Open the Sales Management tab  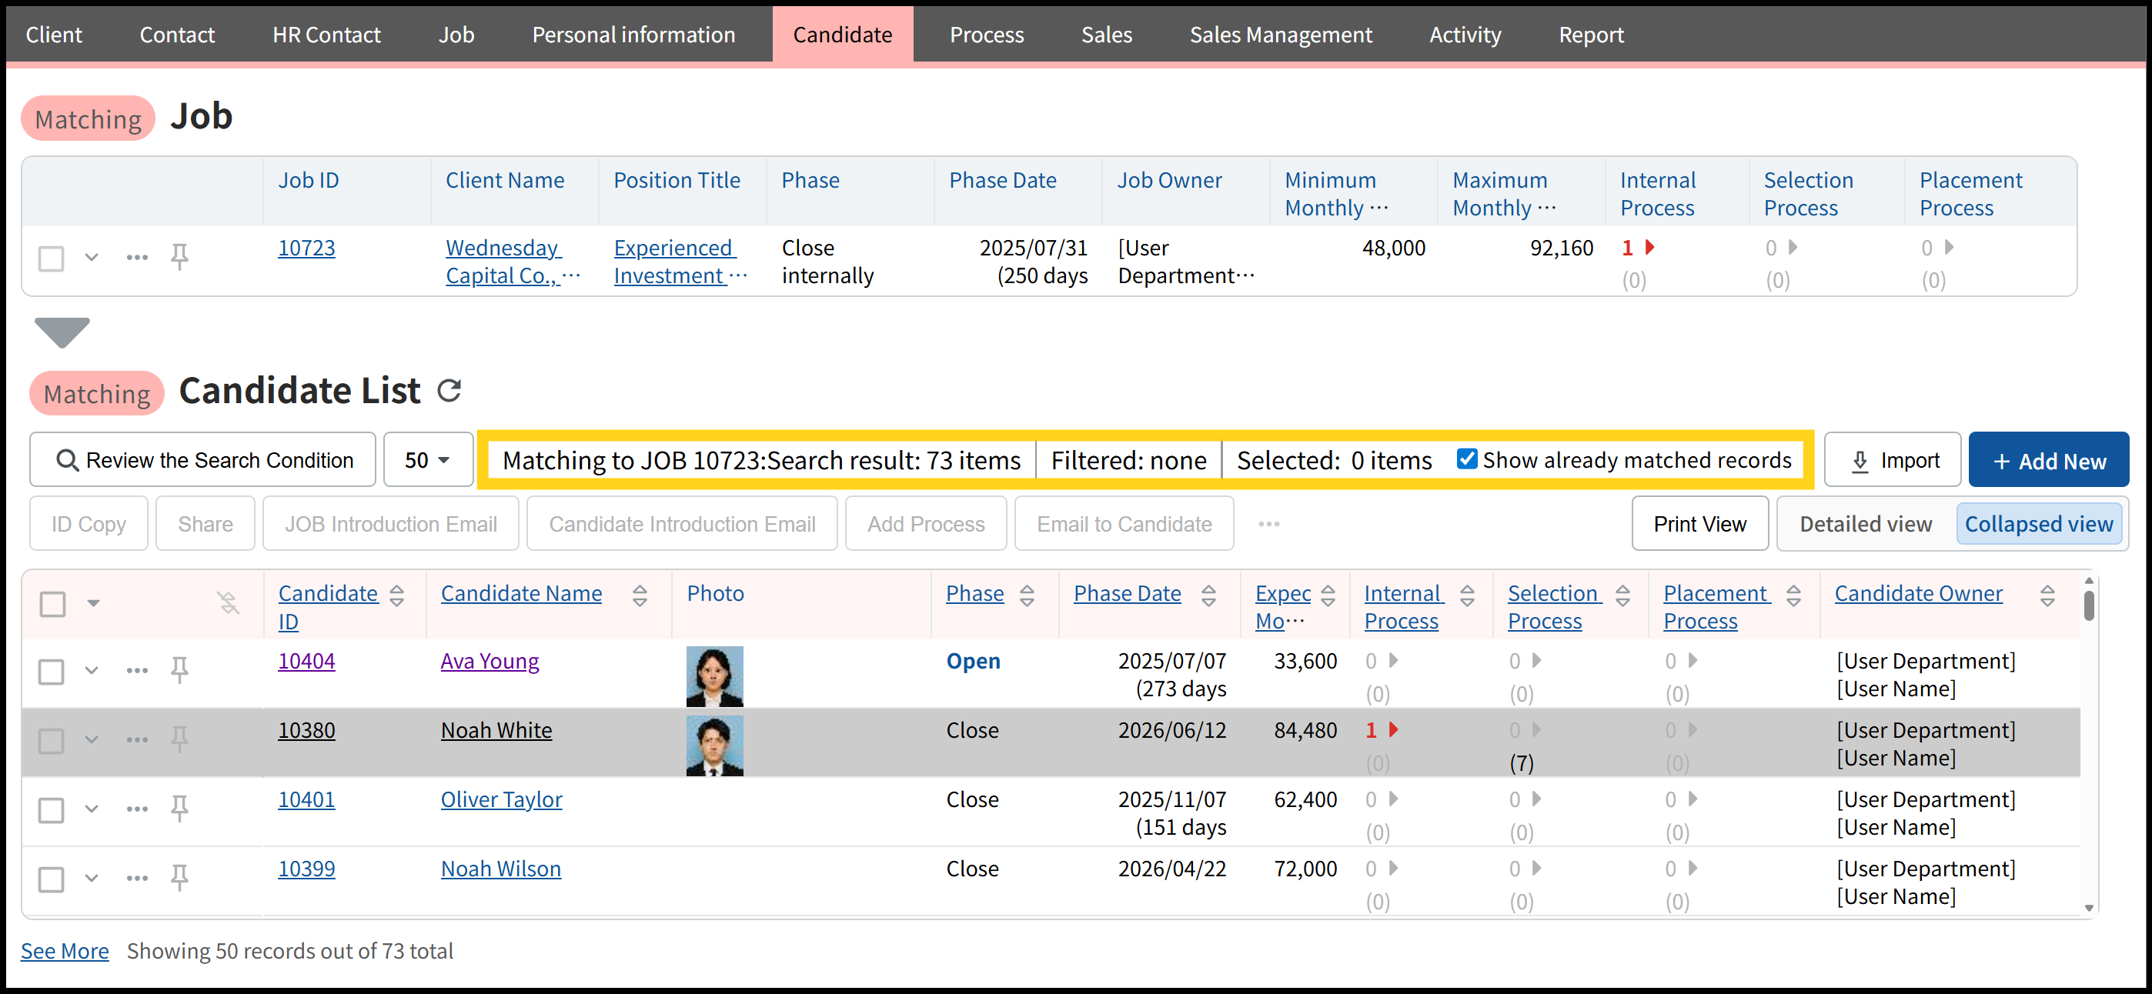(1280, 35)
